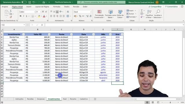Viewport: 185px width, 104px height.
Task: Click the Decrease Font Size icon
Action: tap(46, 12)
